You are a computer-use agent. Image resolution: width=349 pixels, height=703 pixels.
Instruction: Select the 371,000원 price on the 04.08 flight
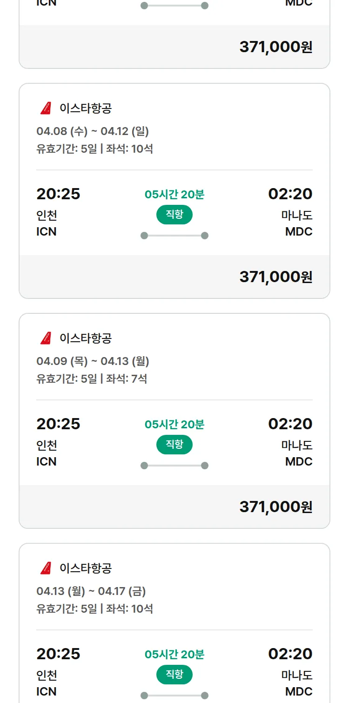275,277
